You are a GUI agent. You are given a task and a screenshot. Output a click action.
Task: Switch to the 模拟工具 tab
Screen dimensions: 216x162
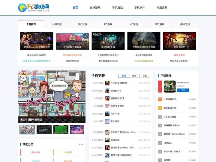185,24
